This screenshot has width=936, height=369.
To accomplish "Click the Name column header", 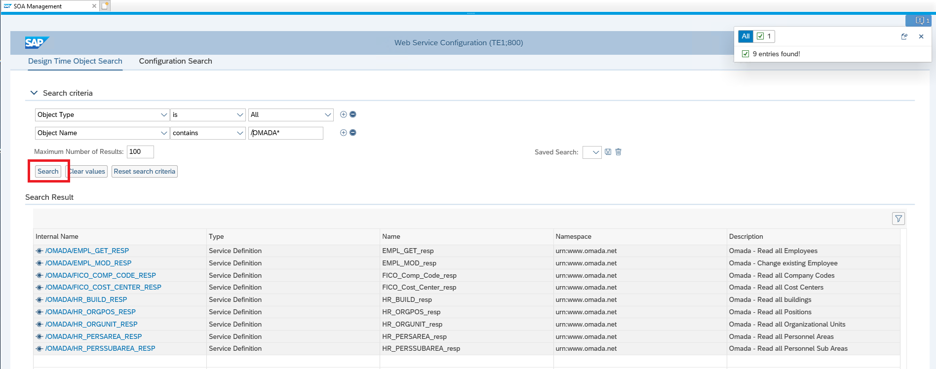I will [x=467, y=237].
